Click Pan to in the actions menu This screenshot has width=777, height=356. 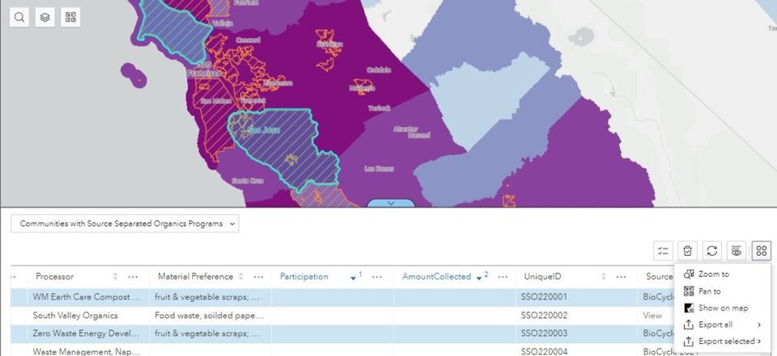point(709,291)
